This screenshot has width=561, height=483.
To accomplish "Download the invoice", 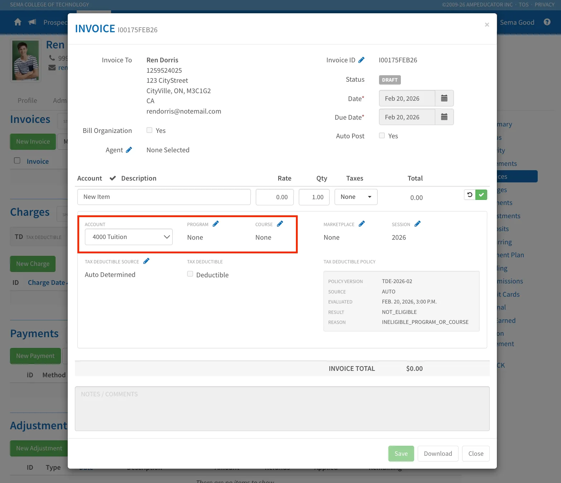I will coord(438,454).
